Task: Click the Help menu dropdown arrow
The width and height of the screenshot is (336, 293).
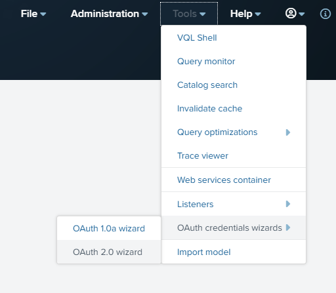Action: [x=258, y=14]
